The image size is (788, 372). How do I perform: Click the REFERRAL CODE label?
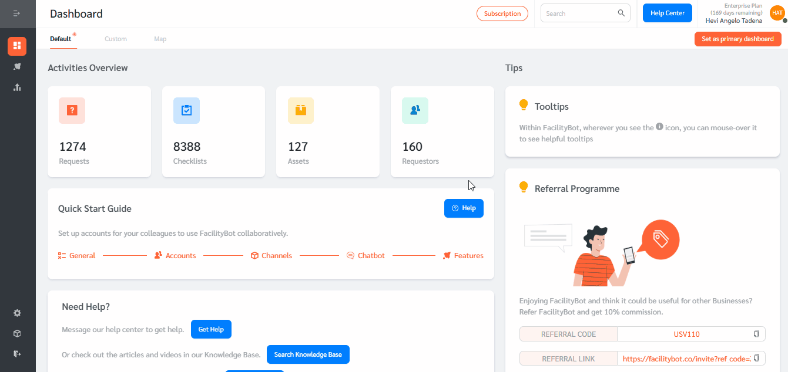click(568, 334)
